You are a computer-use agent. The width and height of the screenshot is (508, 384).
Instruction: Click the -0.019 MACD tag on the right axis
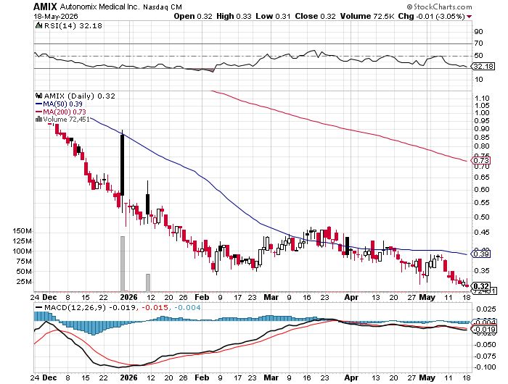click(x=483, y=330)
